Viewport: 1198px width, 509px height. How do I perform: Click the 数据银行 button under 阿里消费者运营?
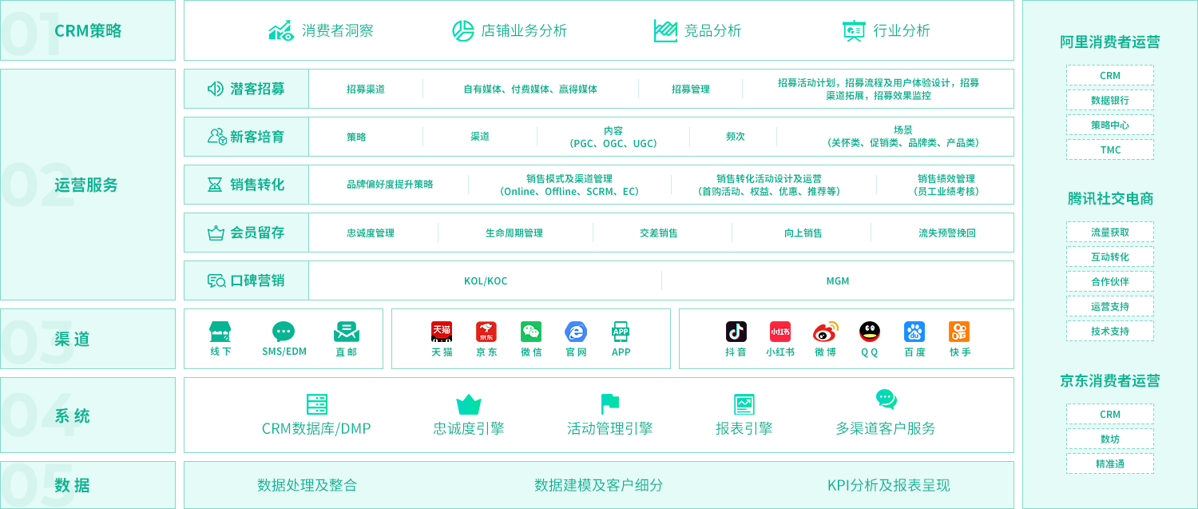1109,101
